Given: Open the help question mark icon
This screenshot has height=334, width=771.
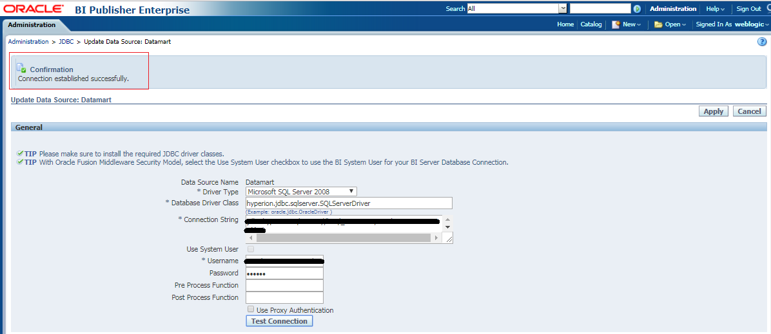Looking at the screenshot, I should pyautogui.click(x=762, y=42).
